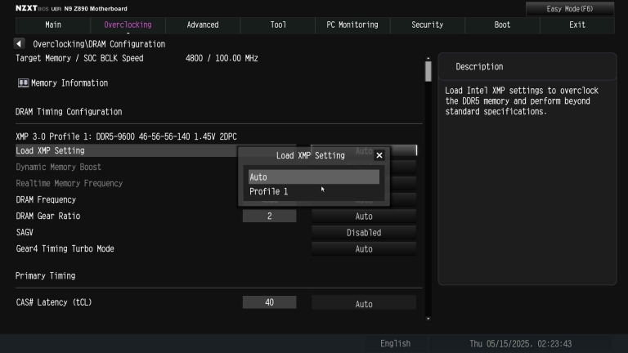Open DRAM Gear Ratio Auto dropdown
This screenshot has height=353, width=628.
click(364, 216)
